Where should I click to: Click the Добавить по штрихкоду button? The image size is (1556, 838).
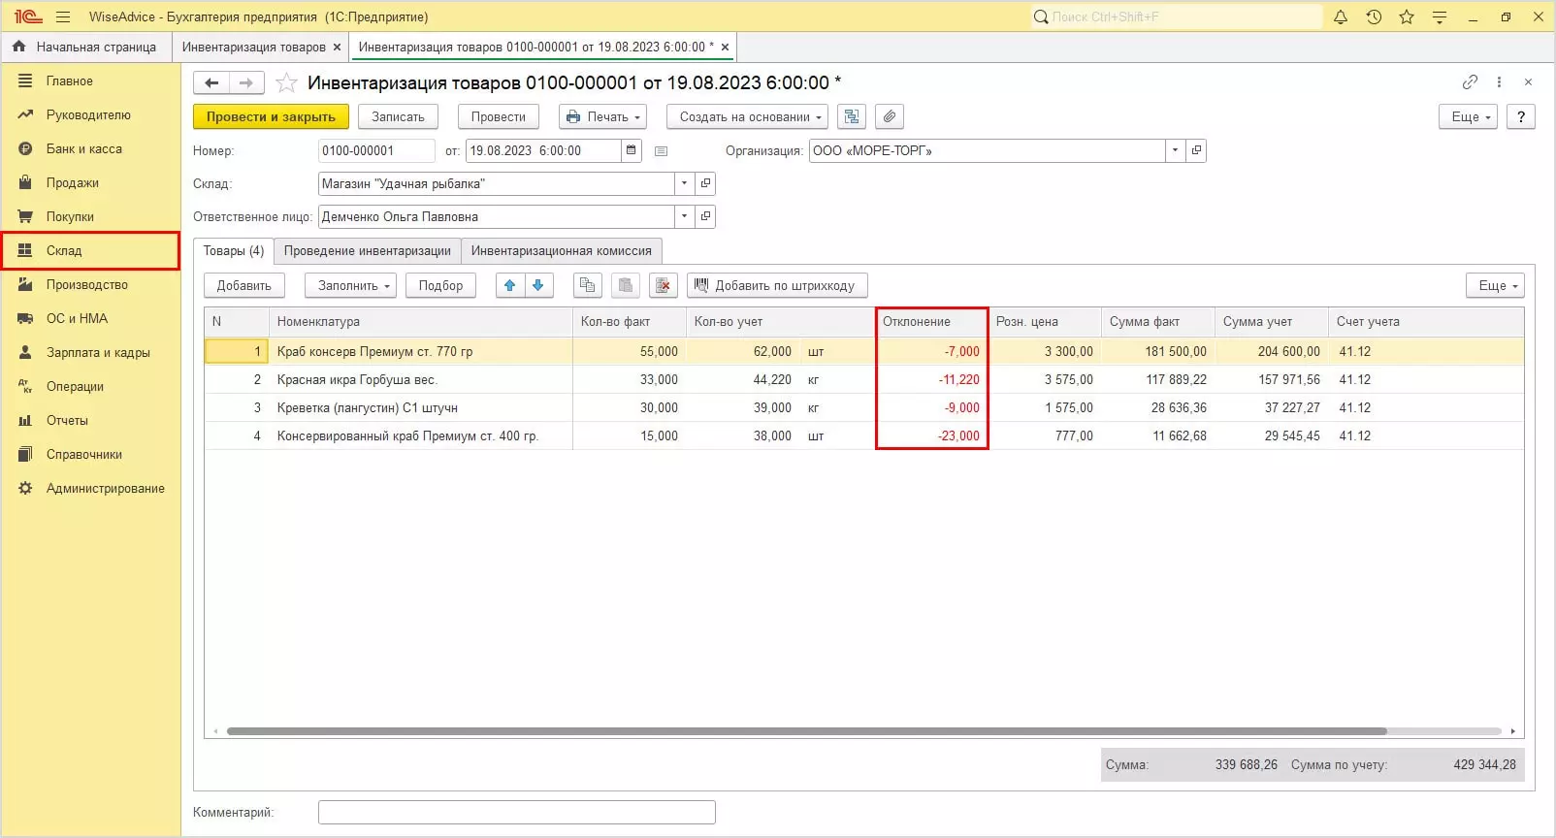click(776, 285)
